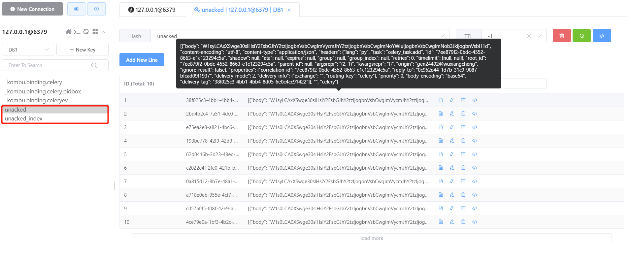
Task: Open the connection grid menu icon
Action: (95, 32)
